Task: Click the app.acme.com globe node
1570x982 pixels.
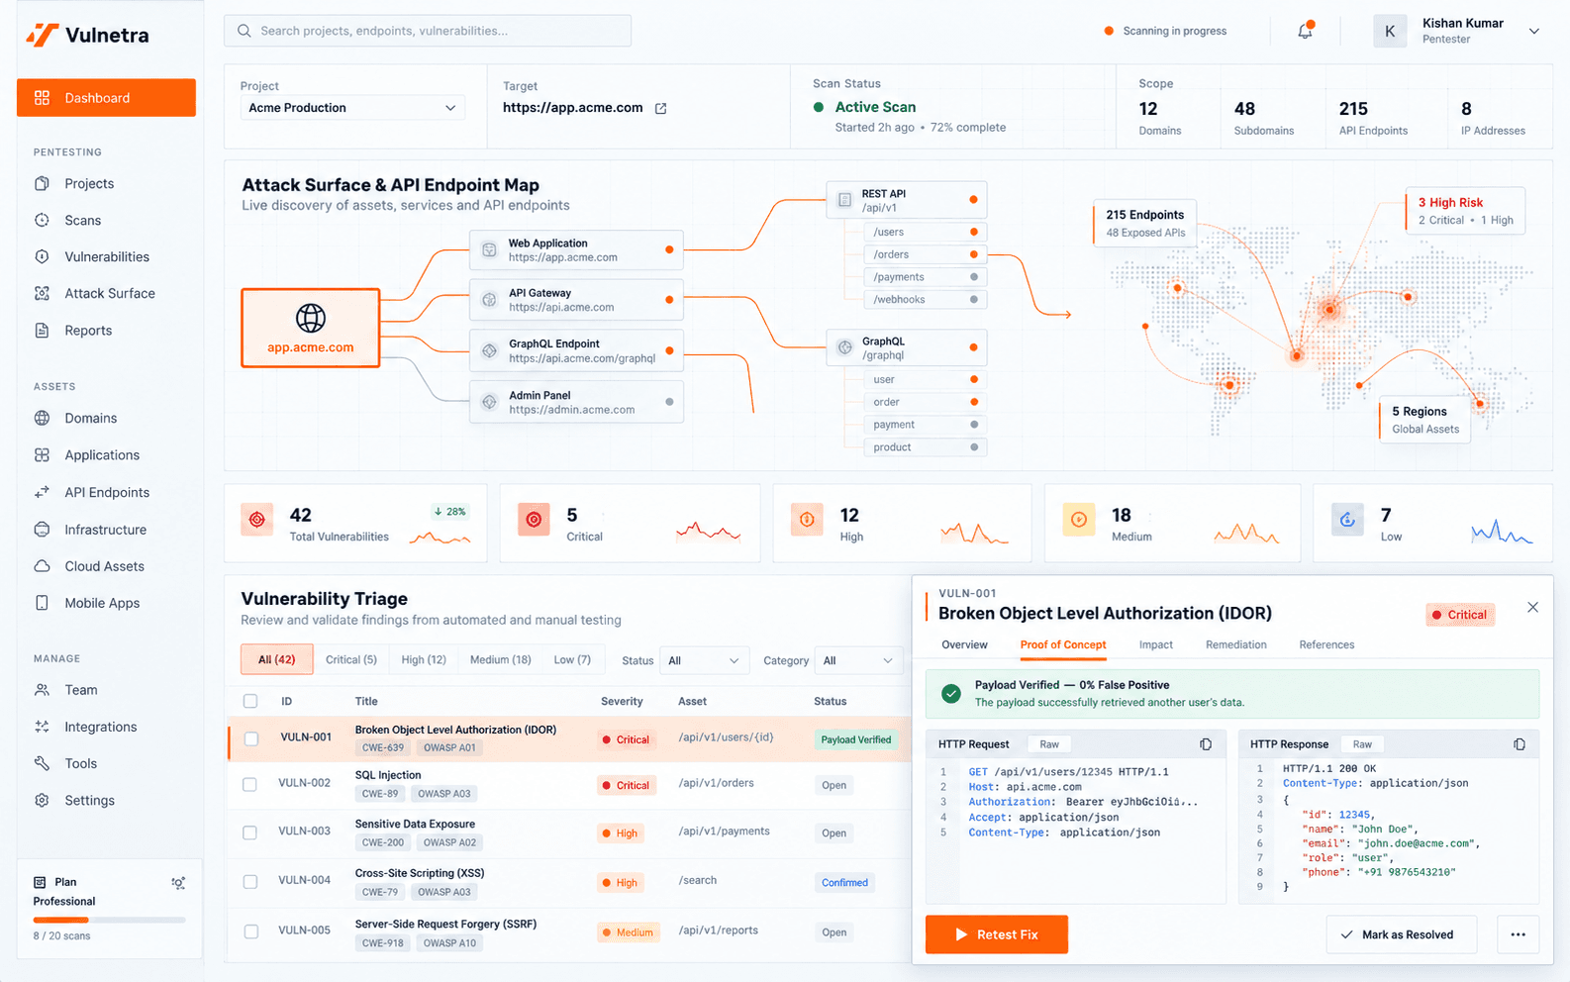Action: [x=311, y=329]
